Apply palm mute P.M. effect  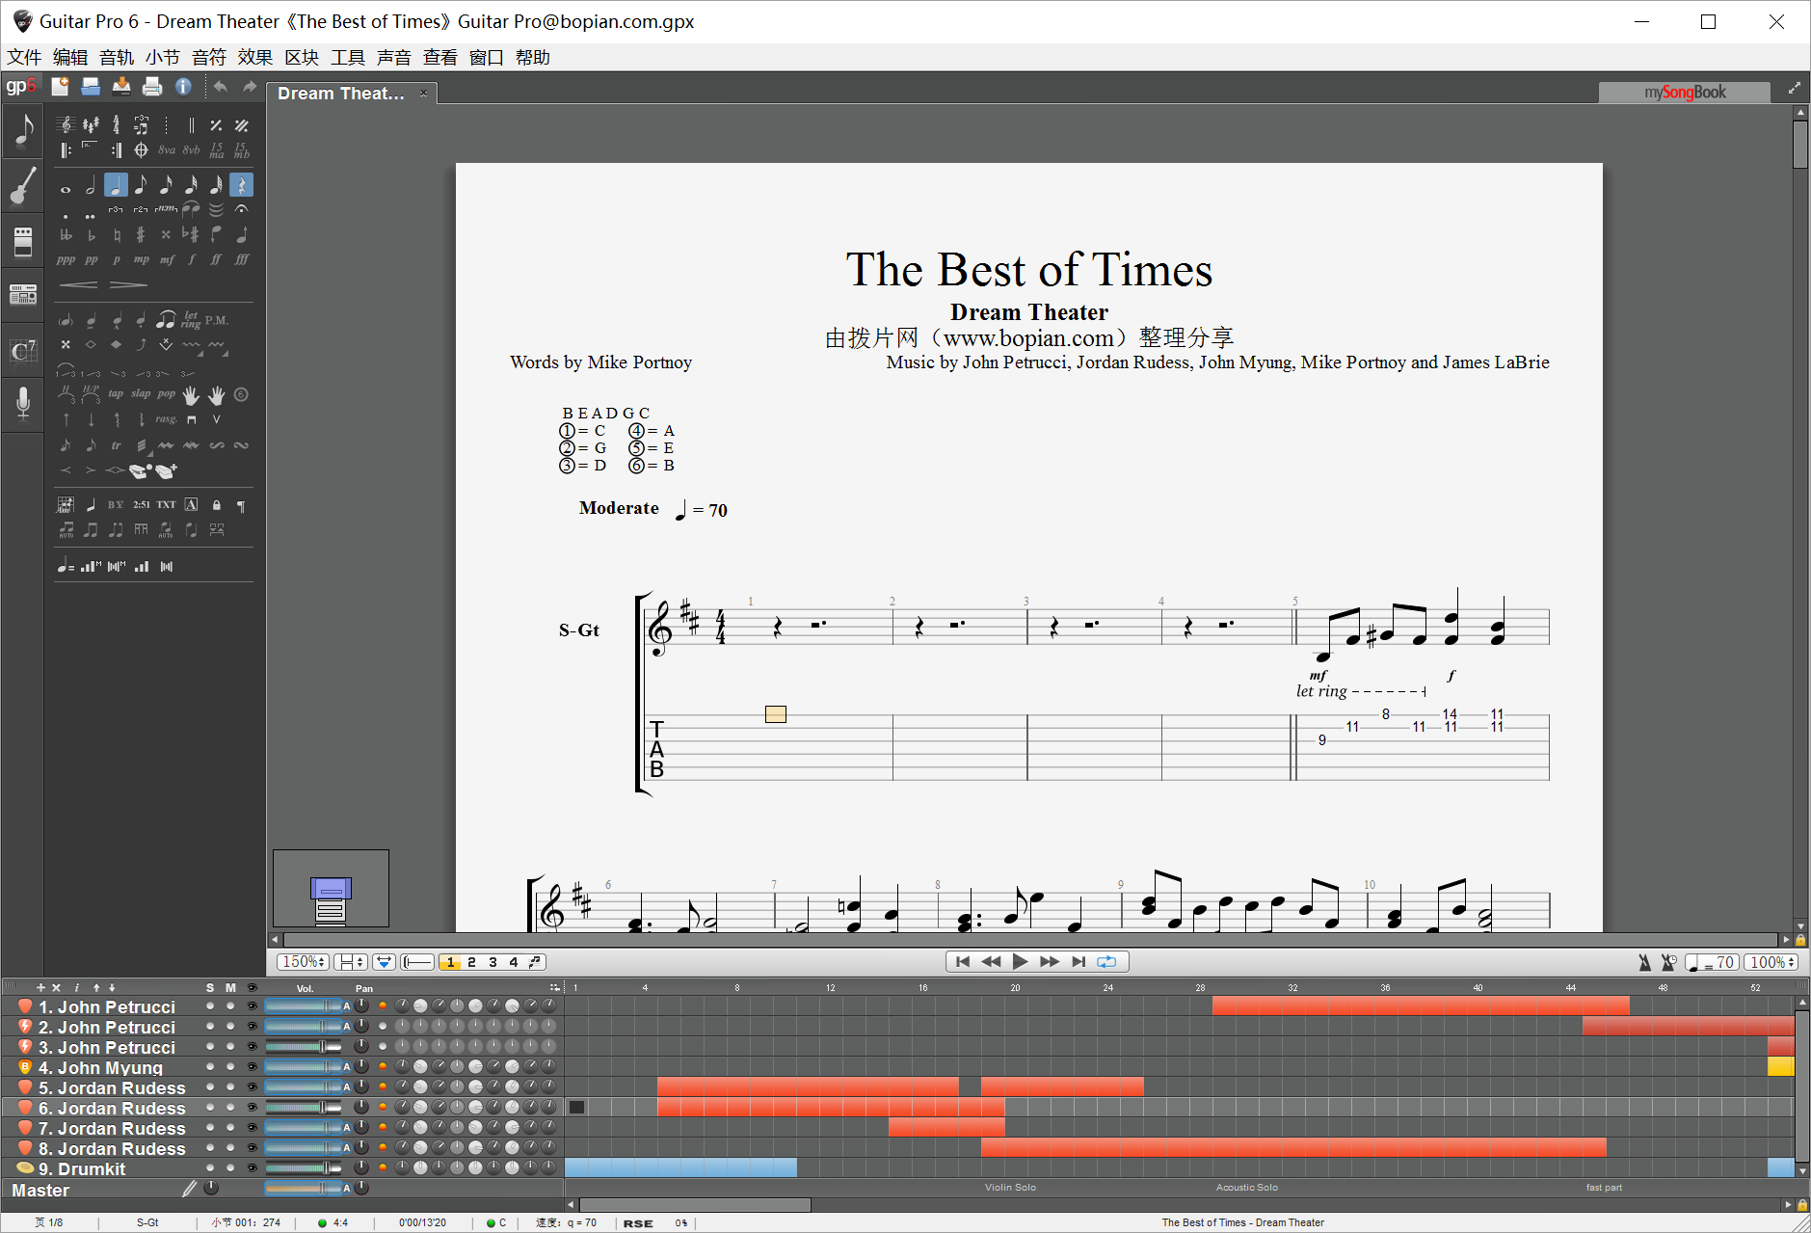pyautogui.click(x=217, y=320)
